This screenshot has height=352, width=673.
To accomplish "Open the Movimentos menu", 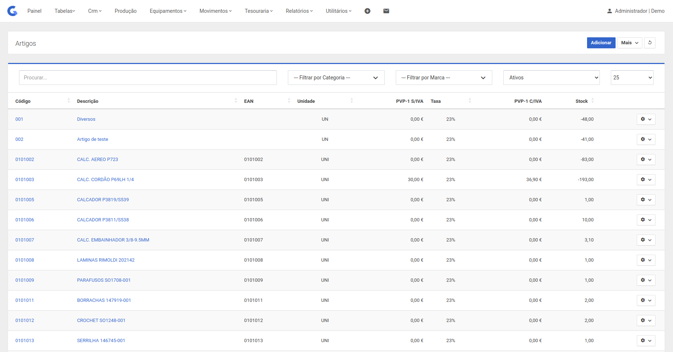I will 215,11.
